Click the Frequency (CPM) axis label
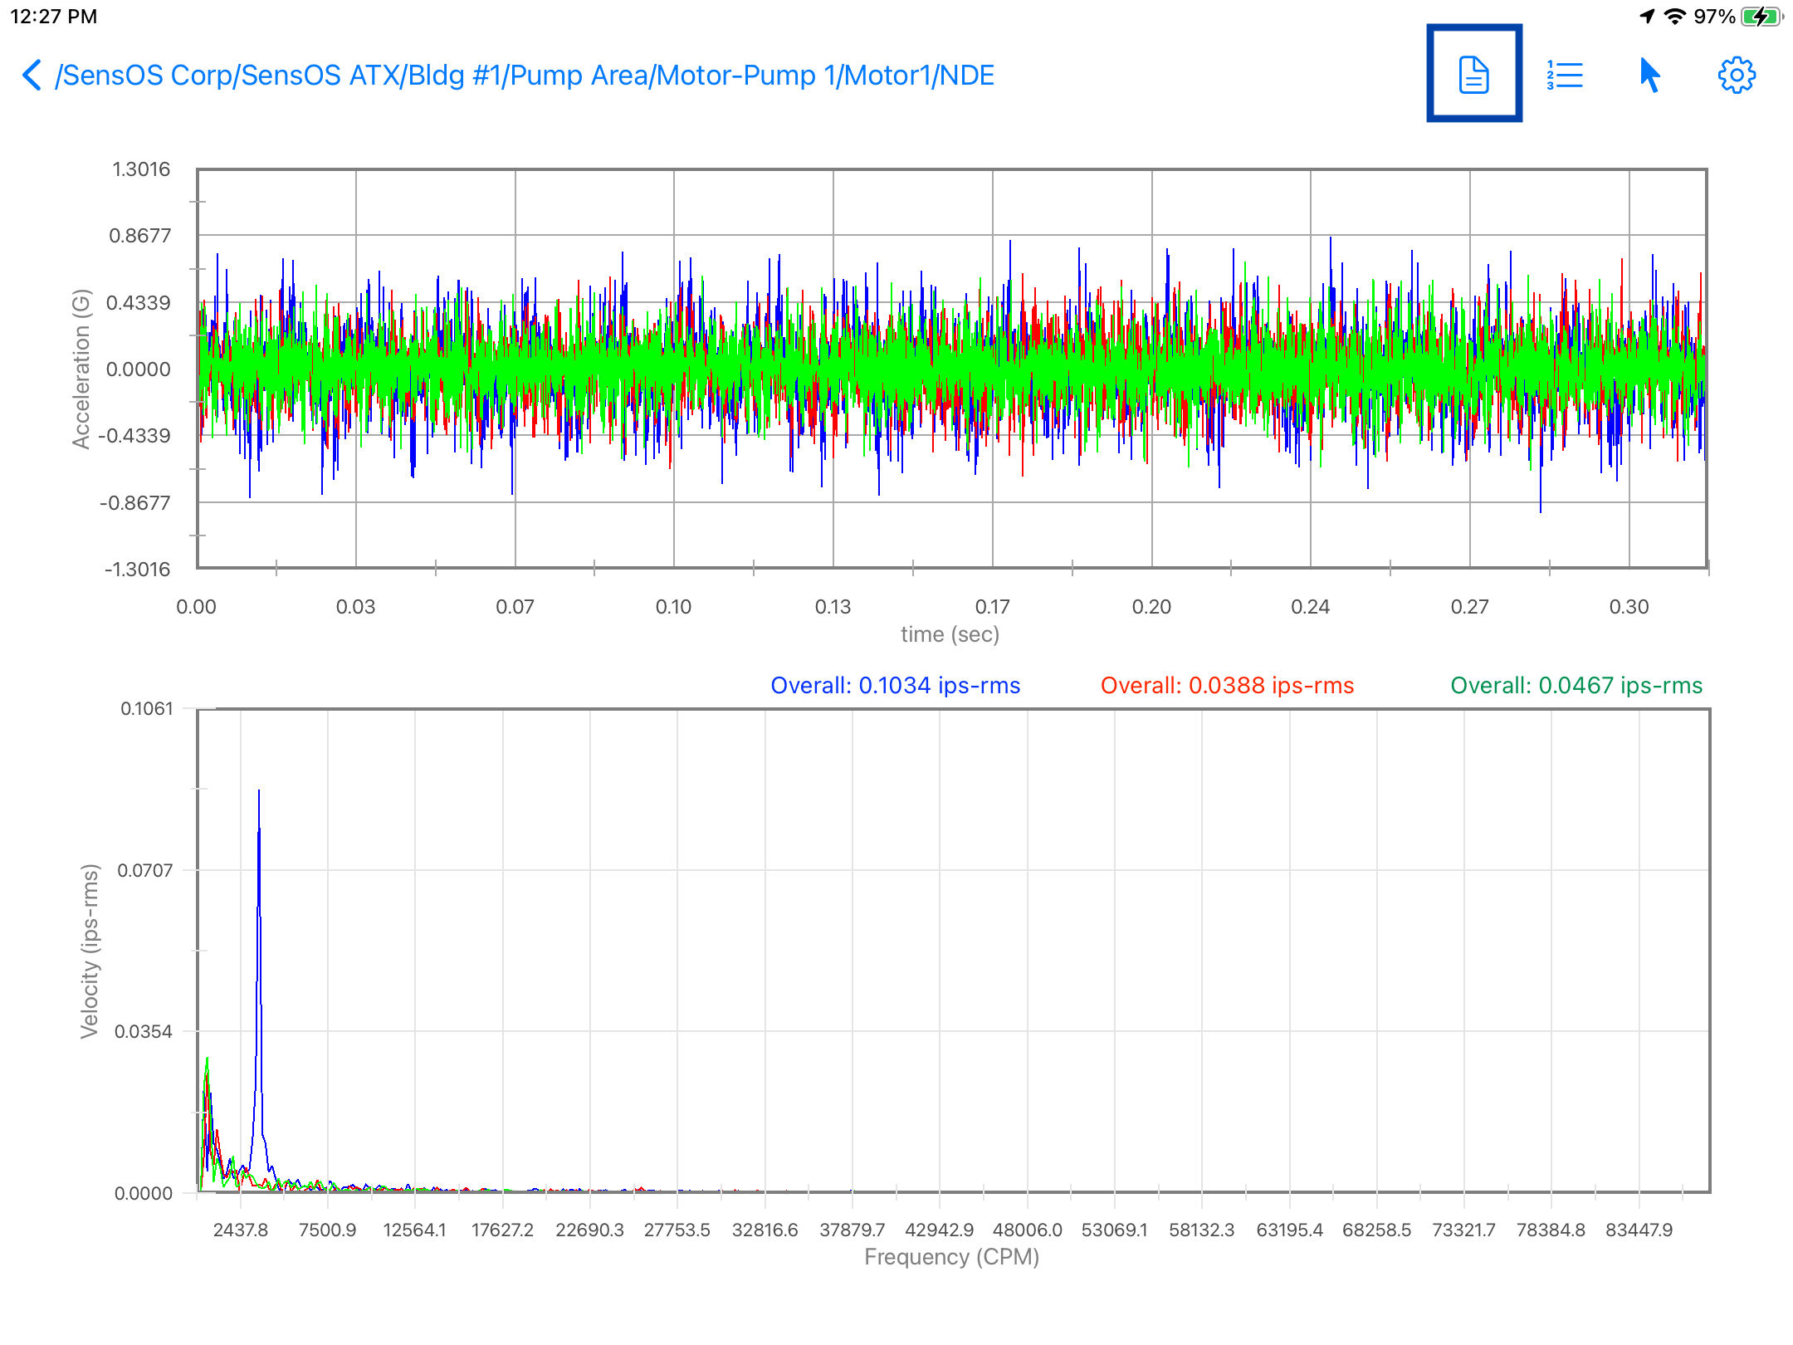Image resolution: width=1793 pixels, height=1345 pixels. tap(951, 1257)
